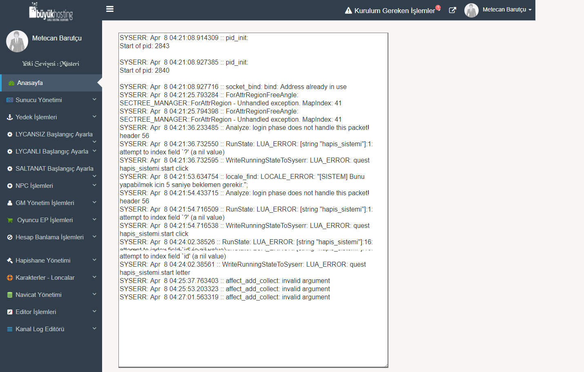Image resolution: width=584 pixels, height=372 pixels.
Task: Click the lifebuoy icon for Karakterler - Loncalar
Action: point(10,278)
